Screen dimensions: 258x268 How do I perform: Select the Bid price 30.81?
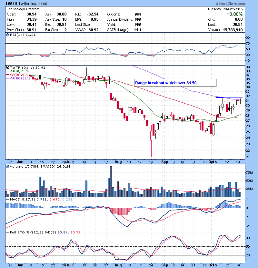(62, 25)
